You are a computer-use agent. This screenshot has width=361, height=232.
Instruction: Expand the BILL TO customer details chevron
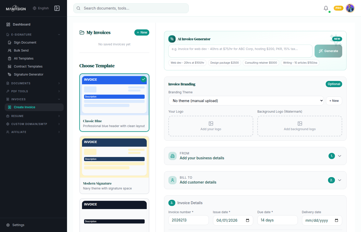coord(340,180)
